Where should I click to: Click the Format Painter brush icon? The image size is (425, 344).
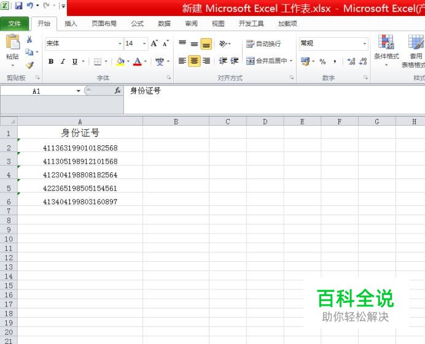tap(29, 65)
